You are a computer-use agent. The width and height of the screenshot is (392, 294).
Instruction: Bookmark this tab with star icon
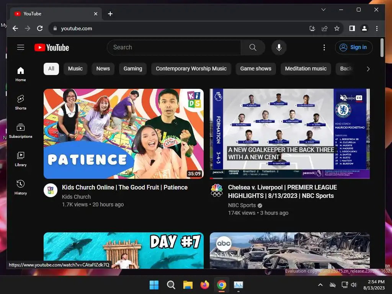[x=337, y=28]
